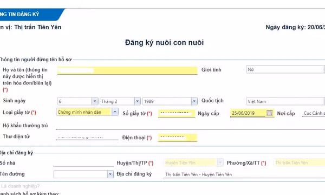
Task: Open the Giới tính field showing Nữ
Action: (285, 69)
